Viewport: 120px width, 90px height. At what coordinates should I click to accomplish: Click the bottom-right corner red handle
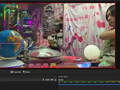tap(115, 68)
